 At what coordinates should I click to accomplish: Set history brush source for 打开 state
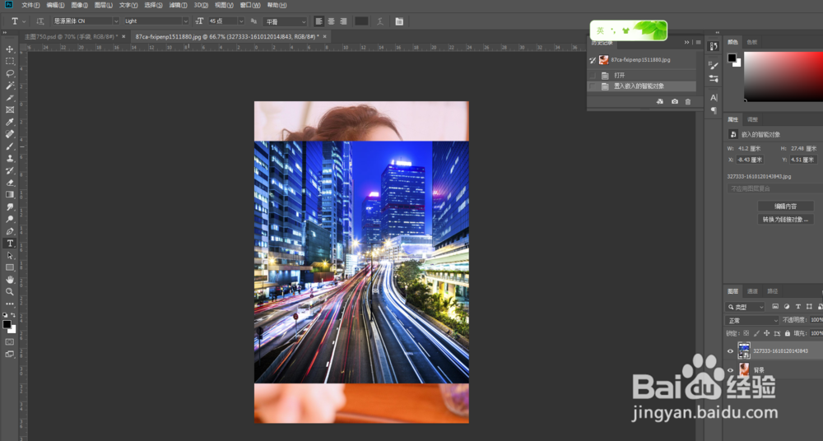coord(593,75)
